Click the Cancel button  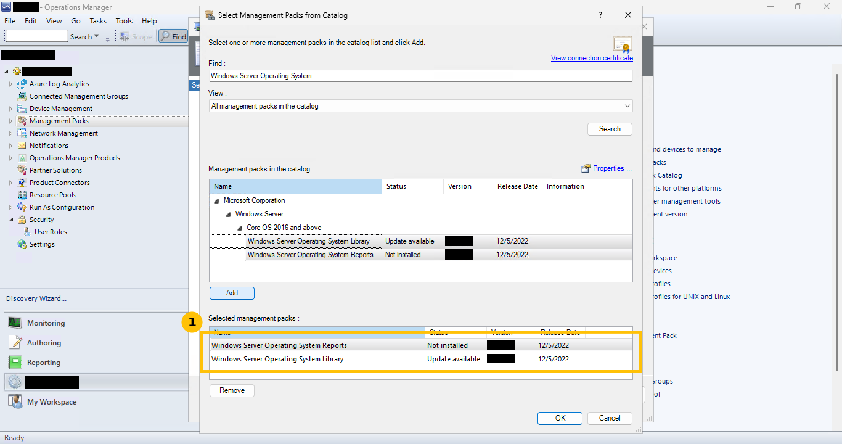pos(610,418)
